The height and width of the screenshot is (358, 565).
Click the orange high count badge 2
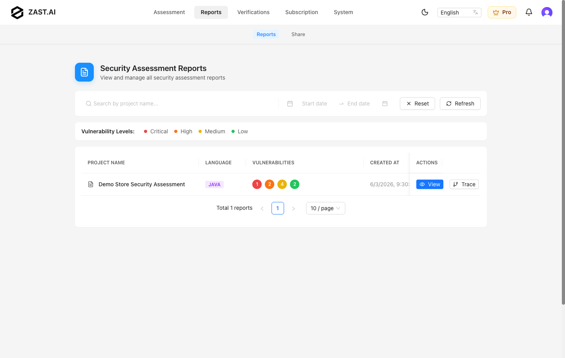pos(270,184)
